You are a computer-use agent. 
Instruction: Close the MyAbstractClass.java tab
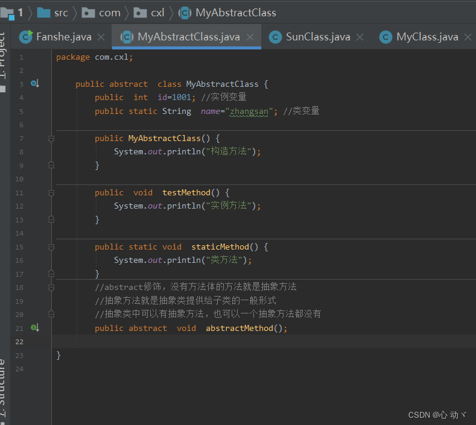click(x=250, y=37)
